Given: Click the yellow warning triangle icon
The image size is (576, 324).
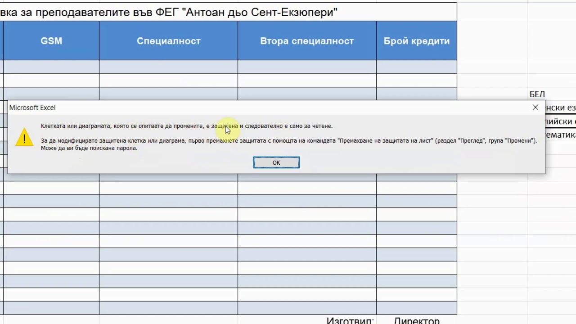Looking at the screenshot, I should point(24,137).
